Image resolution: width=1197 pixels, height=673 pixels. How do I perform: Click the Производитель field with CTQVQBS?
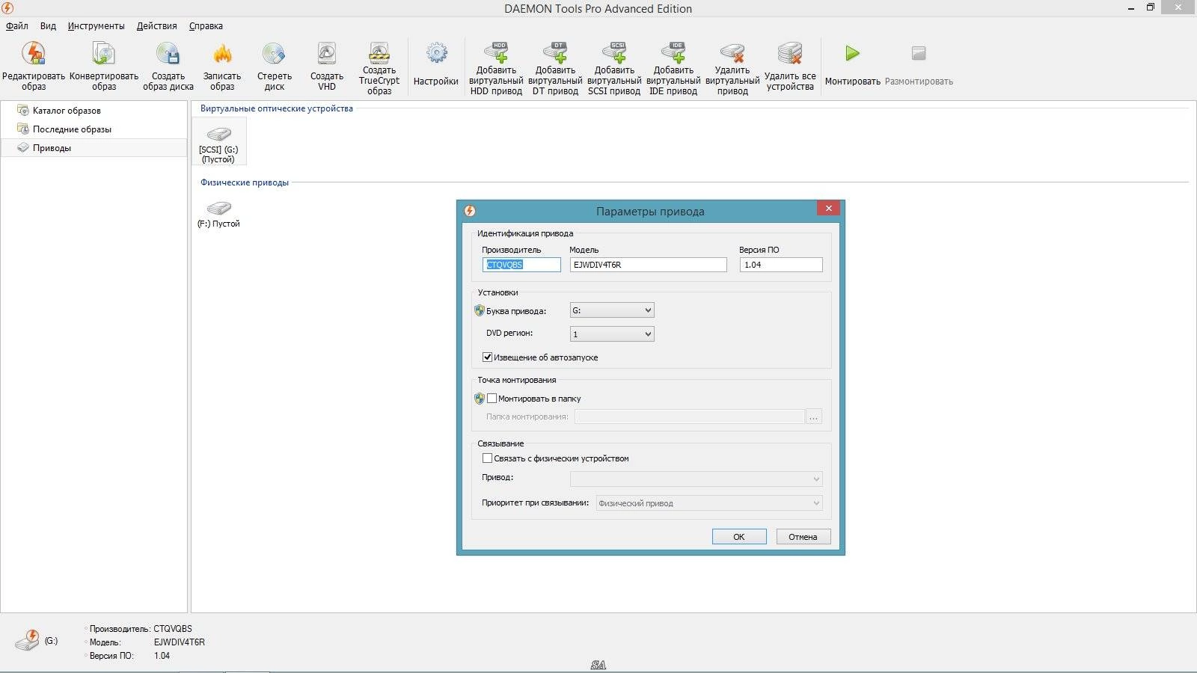point(521,265)
